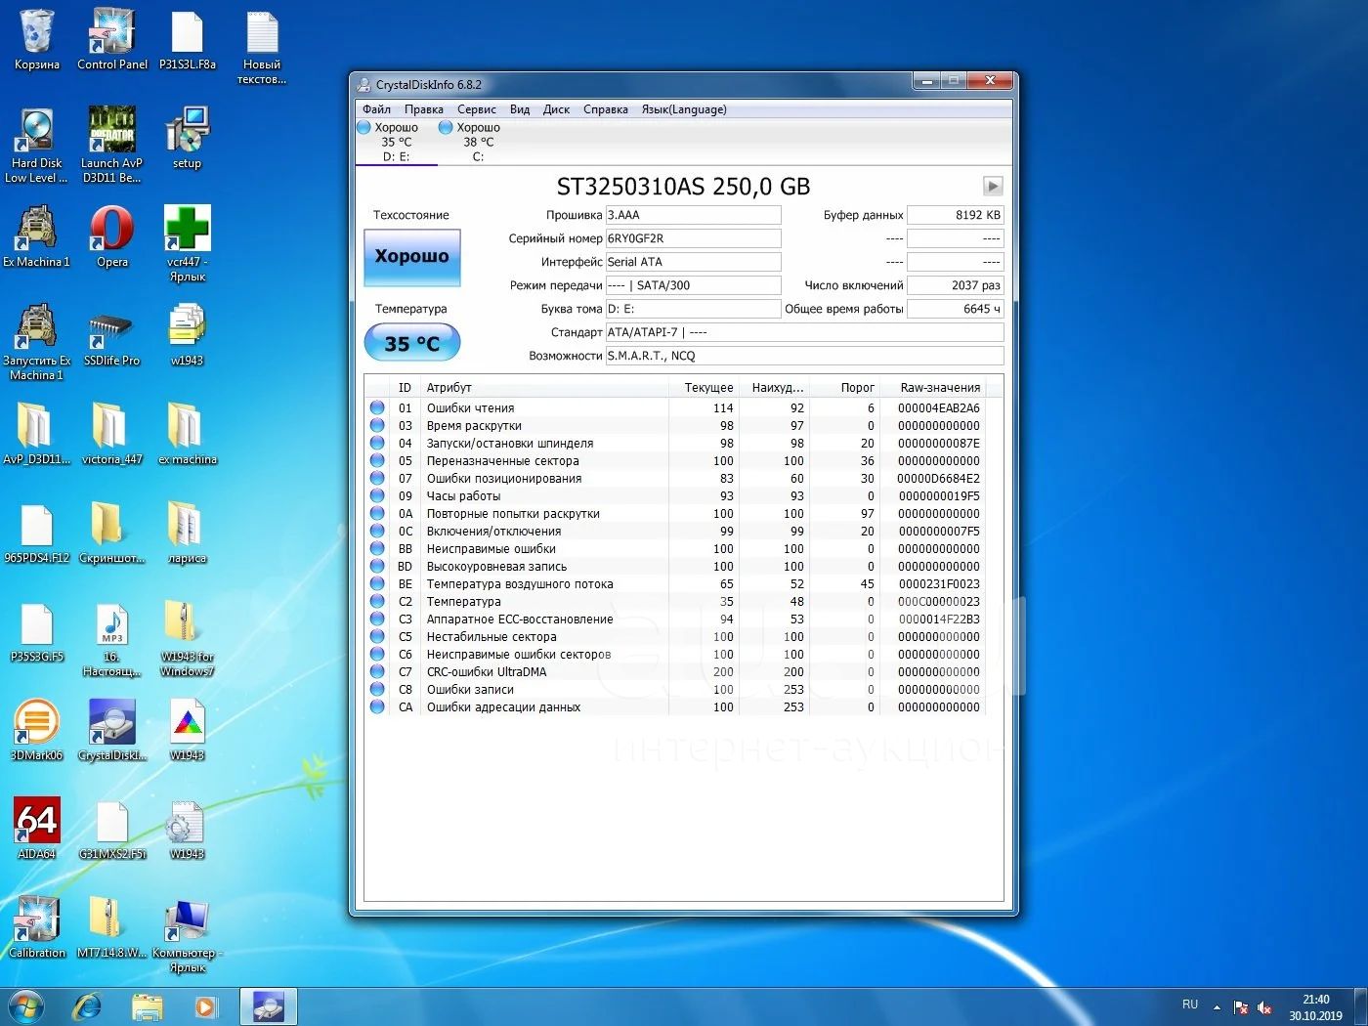Image resolution: width=1368 pixels, height=1026 pixels.
Task: Open the Компьютер Ярлык shortcut
Action: (187, 935)
